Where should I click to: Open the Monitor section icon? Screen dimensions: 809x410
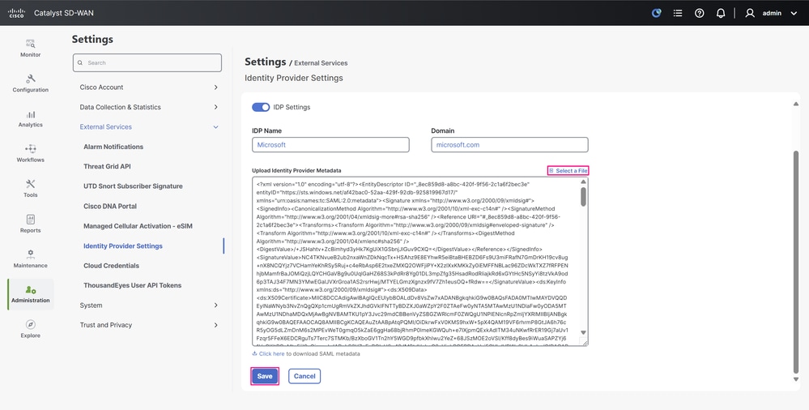coord(31,44)
